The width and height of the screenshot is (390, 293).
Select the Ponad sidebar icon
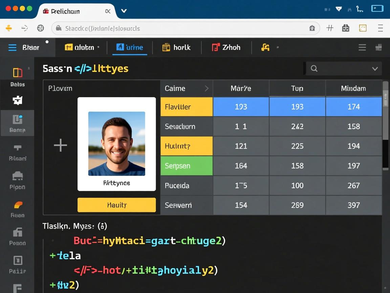[x=17, y=233]
